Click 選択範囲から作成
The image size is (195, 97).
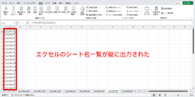pyautogui.click(x=94, y=15)
